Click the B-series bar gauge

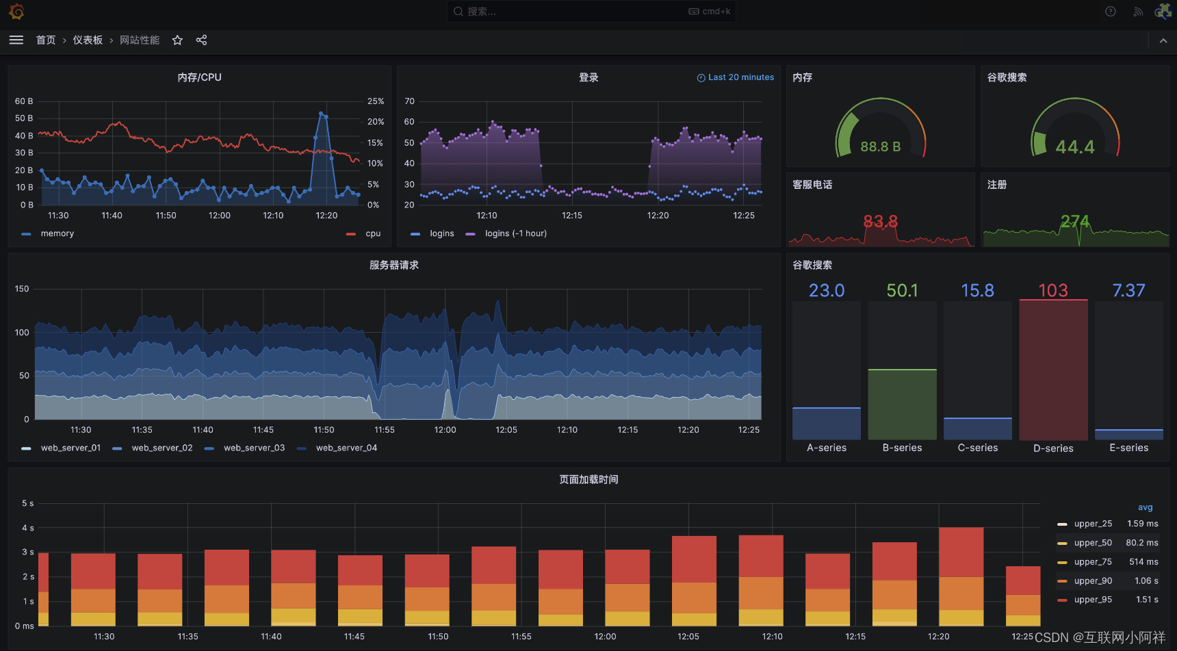[902, 370]
